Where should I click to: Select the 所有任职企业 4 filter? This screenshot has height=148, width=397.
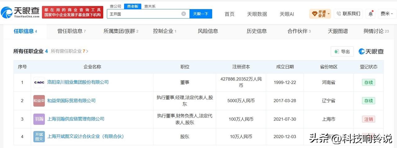(30, 51)
